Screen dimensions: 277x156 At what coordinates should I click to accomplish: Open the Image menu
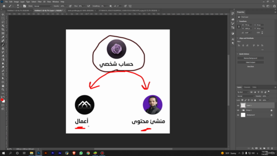16,2
